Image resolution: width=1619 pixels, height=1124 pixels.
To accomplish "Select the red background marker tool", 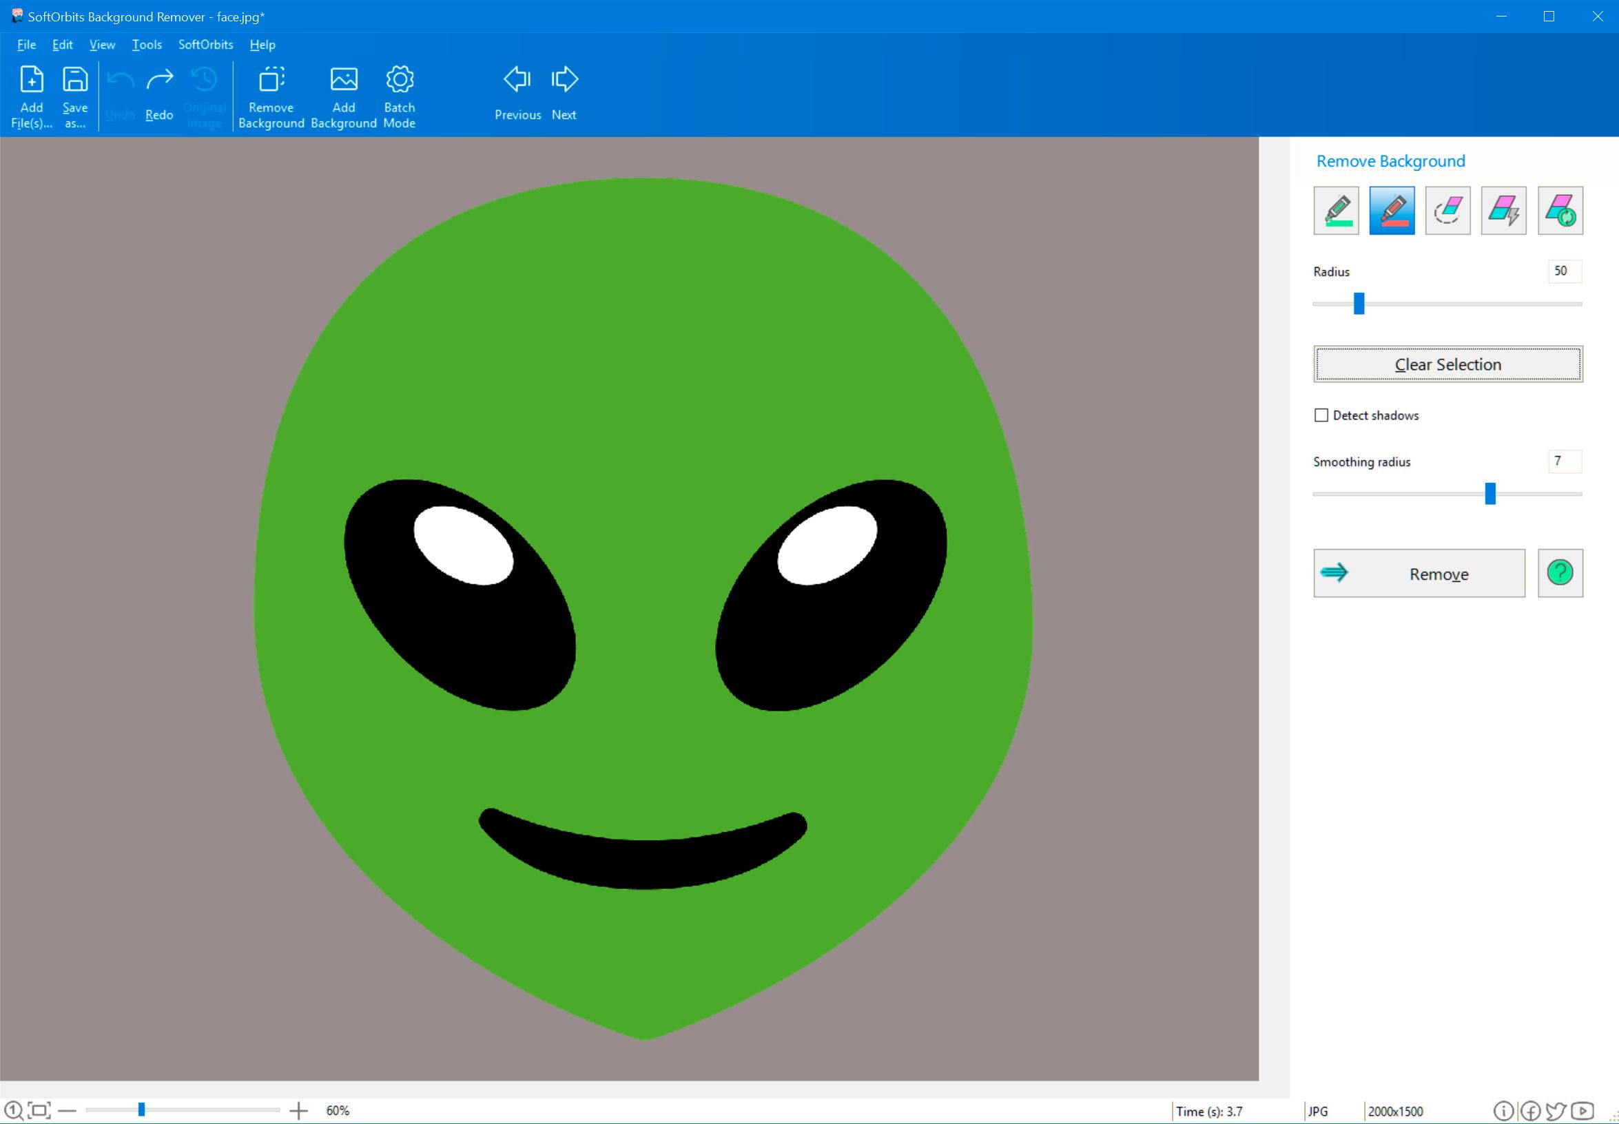I will point(1392,209).
